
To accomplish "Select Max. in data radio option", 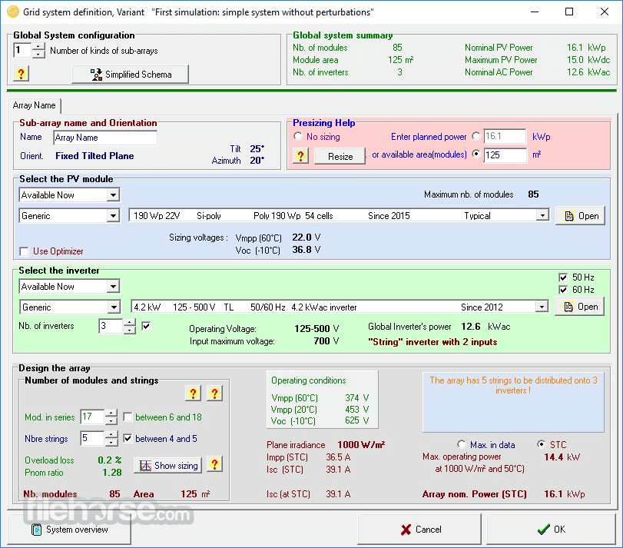I will (461, 444).
